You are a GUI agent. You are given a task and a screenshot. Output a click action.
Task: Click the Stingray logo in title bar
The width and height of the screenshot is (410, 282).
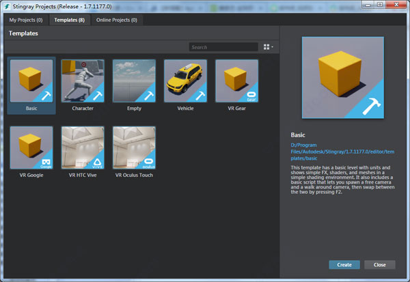click(x=7, y=6)
